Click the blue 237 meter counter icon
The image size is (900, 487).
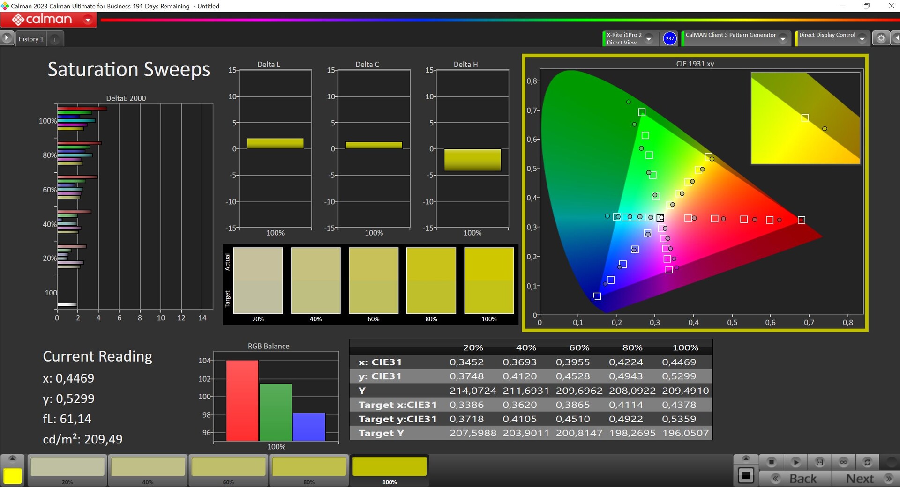click(670, 38)
